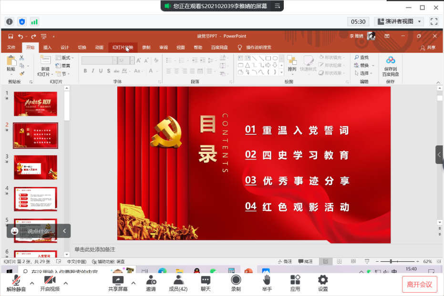Click the 重置 reset button
This screenshot has height=296, width=444.
click(x=63, y=66)
